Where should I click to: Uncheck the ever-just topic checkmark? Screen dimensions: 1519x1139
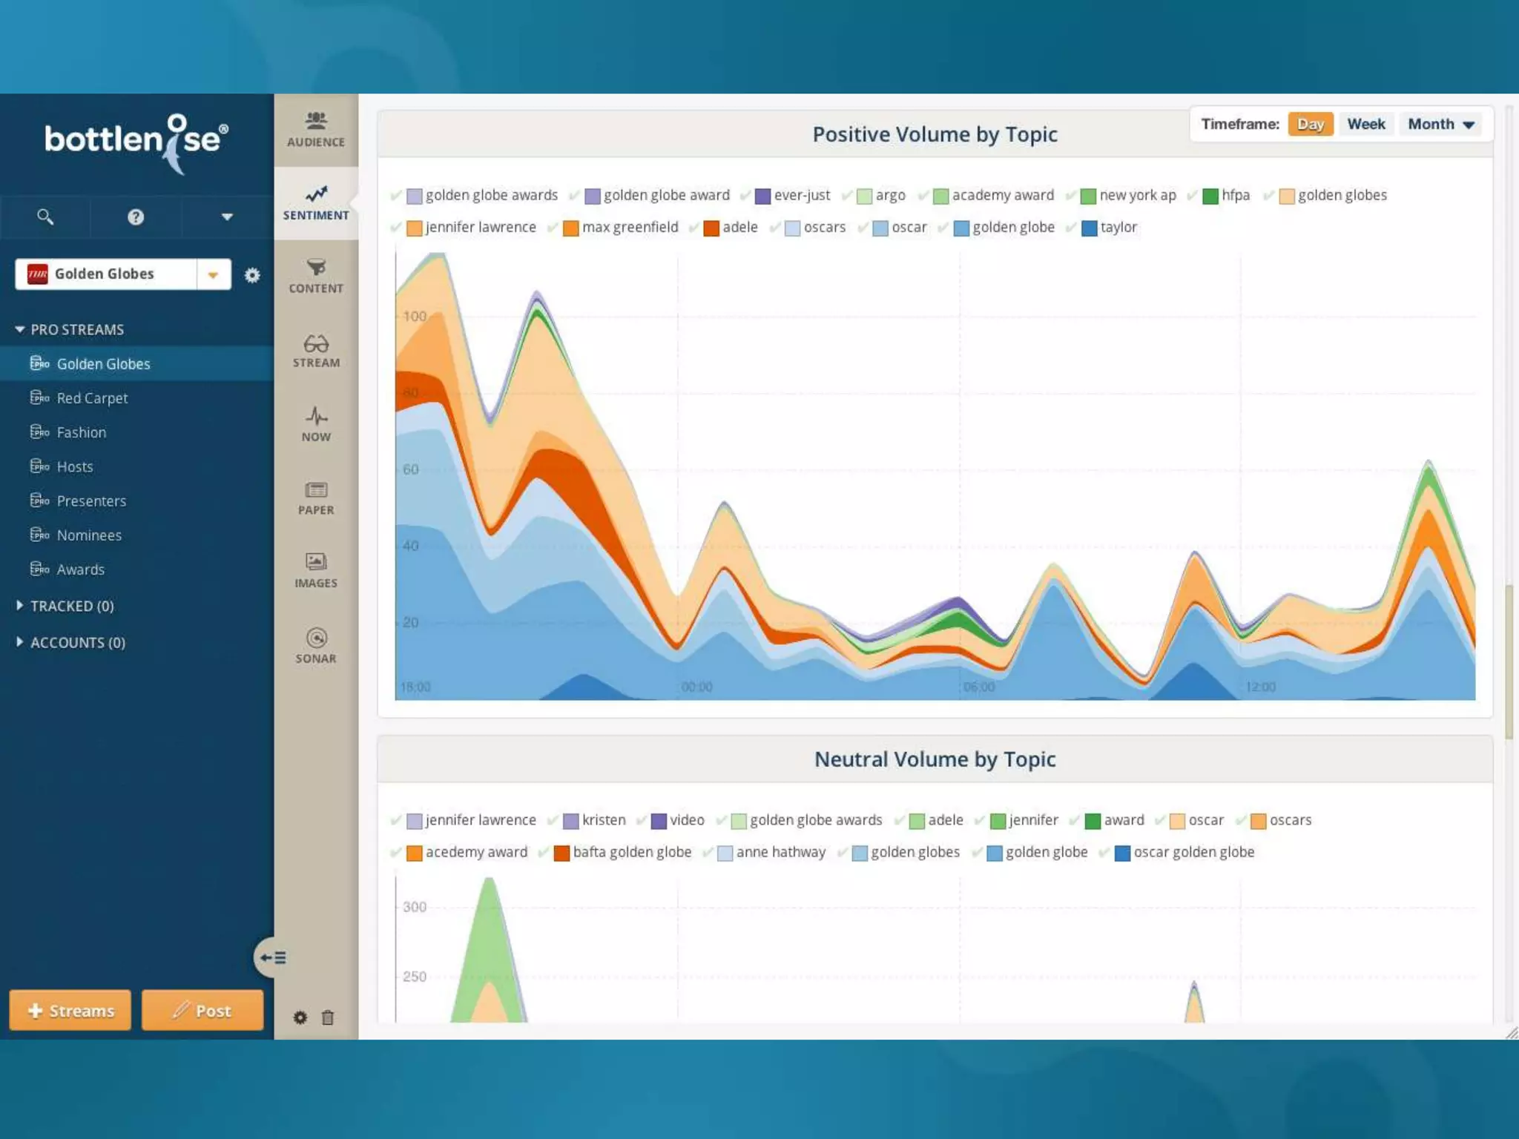pyautogui.click(x=745, y=196)
